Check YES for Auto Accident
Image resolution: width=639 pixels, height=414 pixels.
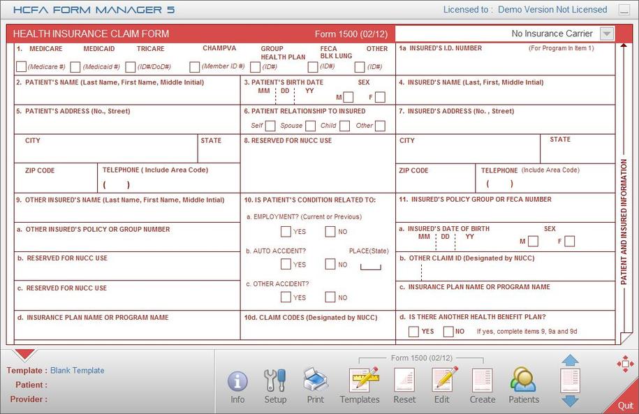286,264
